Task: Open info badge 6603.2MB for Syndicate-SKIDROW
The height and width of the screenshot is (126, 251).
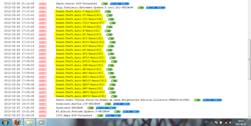Action: pyautogui.click(x=106, y=108)
